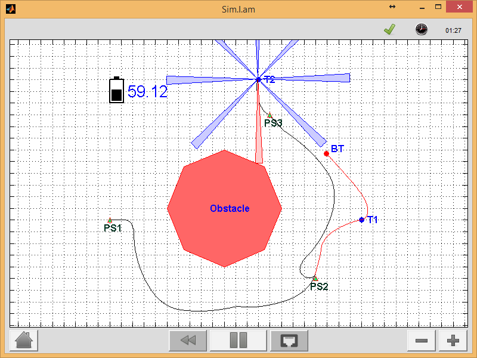
Task: Click the network port connect button
Action: 289,340
